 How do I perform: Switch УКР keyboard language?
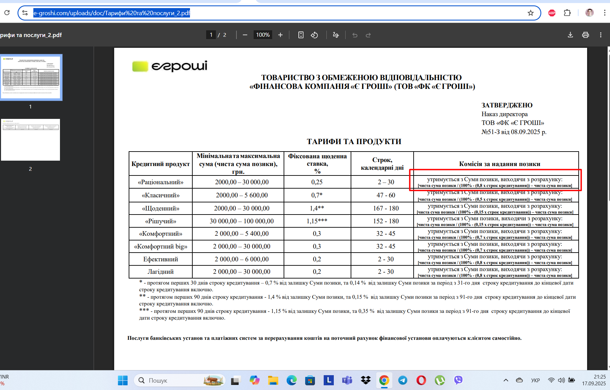click(535, 380)
